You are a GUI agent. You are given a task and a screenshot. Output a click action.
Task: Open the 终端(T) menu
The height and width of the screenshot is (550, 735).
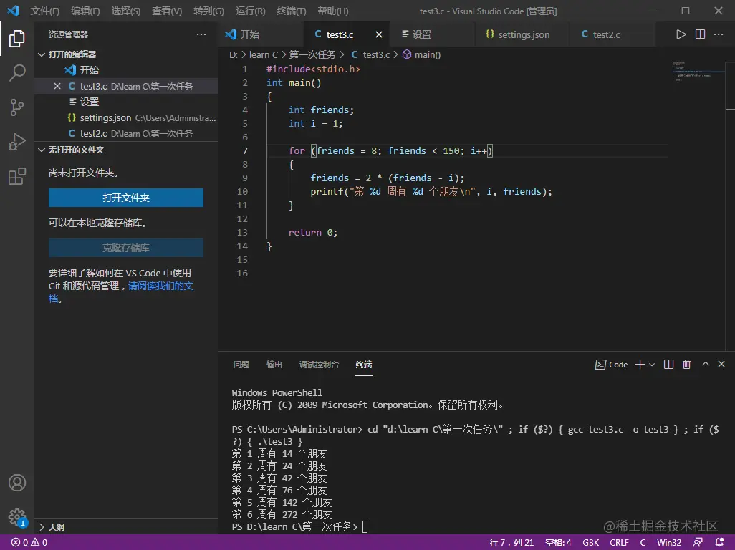(291, 11)
